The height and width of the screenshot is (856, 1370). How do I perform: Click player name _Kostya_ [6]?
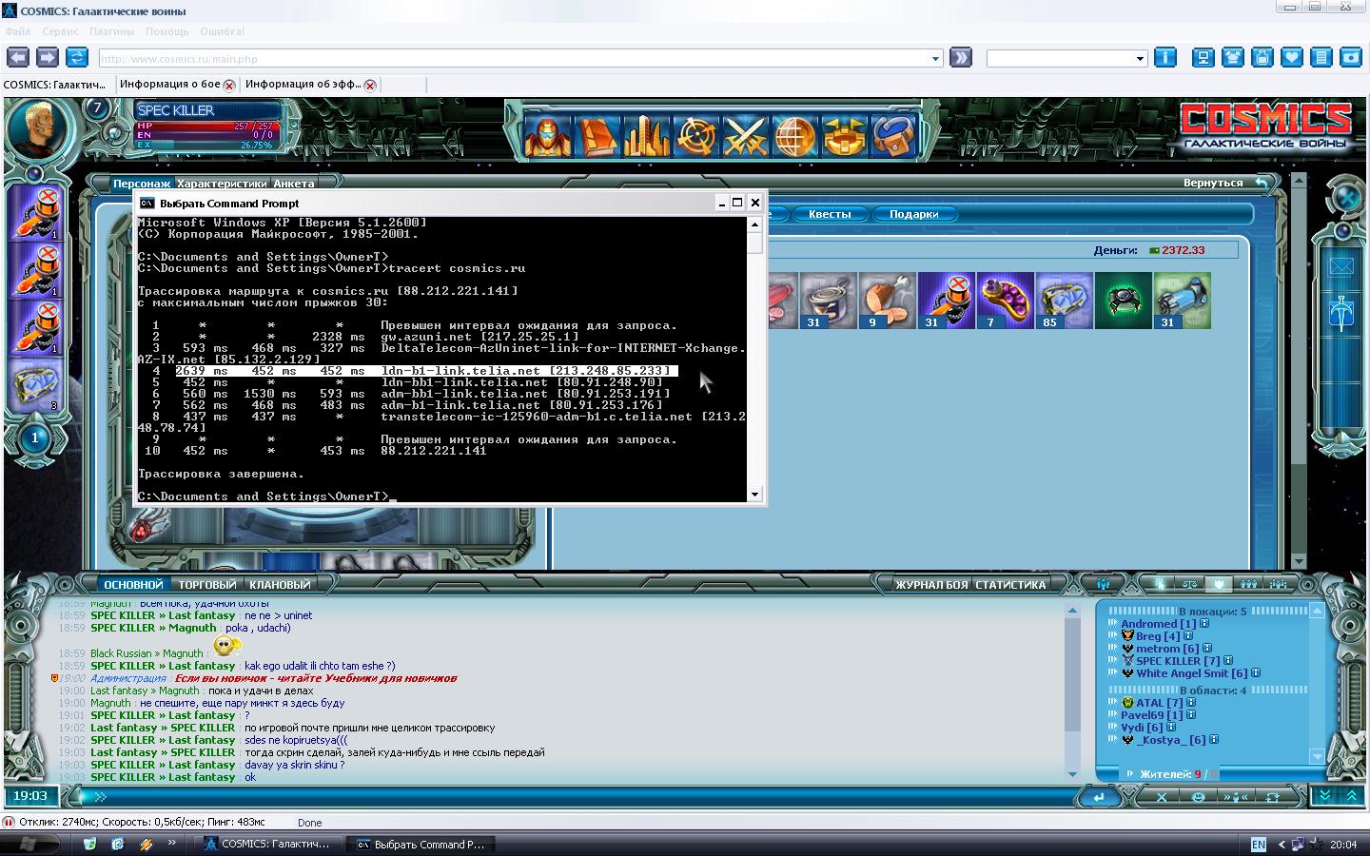coord(1170,739)
